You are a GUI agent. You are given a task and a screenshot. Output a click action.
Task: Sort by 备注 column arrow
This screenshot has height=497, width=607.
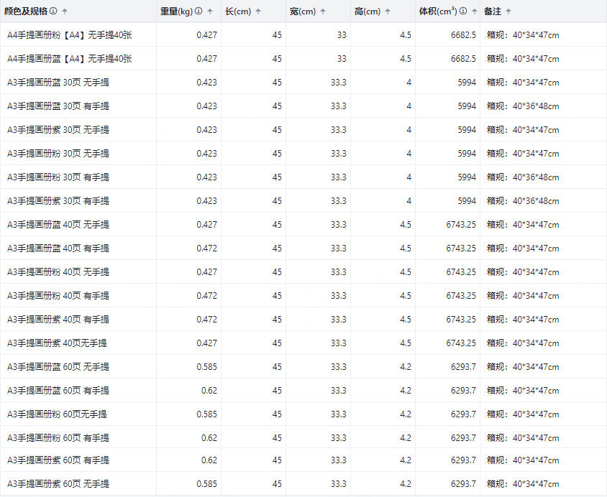pos(508,11)
